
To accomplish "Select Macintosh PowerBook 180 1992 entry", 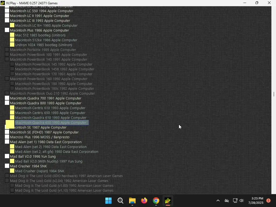I will point(54,84).
